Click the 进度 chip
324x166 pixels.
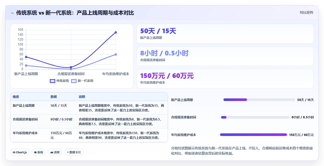55,152
